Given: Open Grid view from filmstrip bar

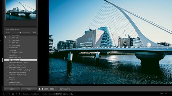Looking at the screenshot, I should tap(13, 94).
